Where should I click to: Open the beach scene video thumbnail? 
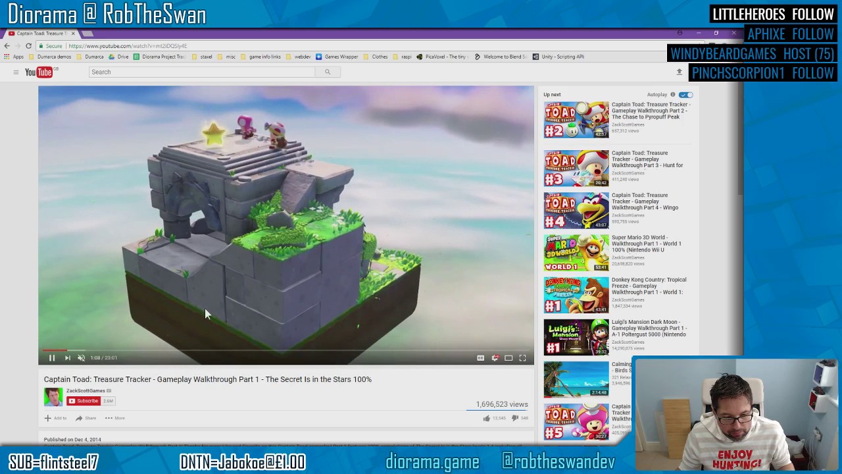pyautogui.click(x=576, y=380)
